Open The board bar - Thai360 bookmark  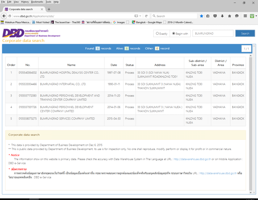[65, 22]
